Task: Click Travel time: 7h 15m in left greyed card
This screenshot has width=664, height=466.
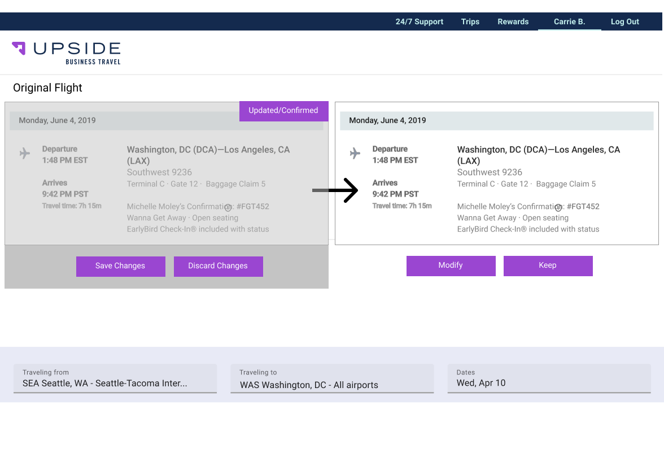Action: 72,206
